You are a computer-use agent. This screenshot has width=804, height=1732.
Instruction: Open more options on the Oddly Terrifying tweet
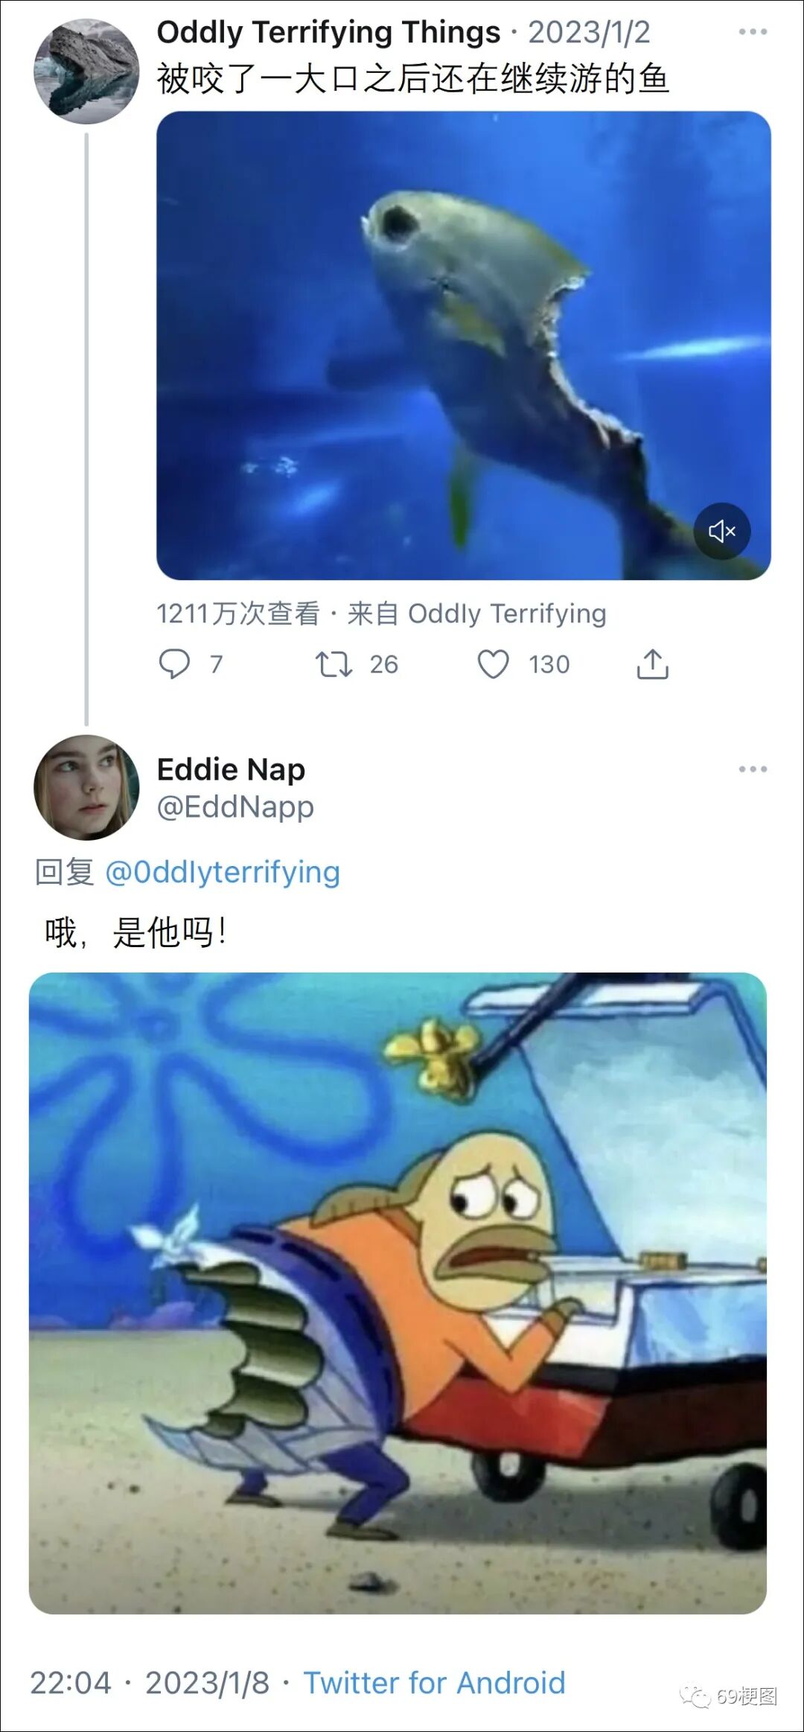[x=753, y=32]
